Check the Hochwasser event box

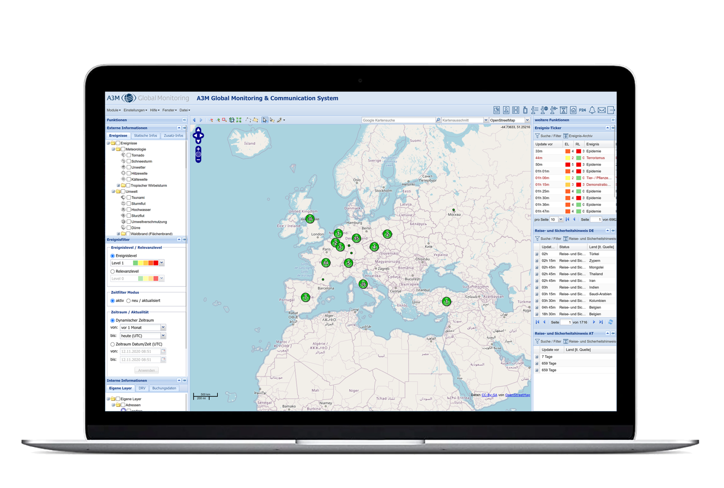(x=129, y=210)
